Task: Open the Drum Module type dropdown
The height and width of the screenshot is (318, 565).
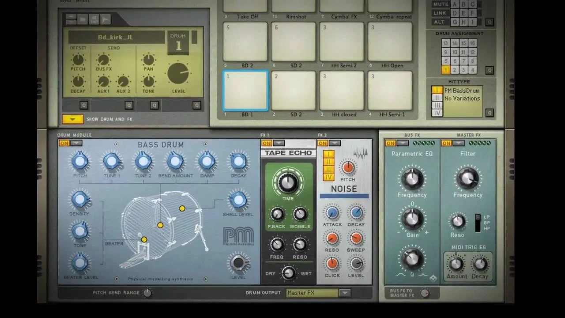Action: point(76,143)
